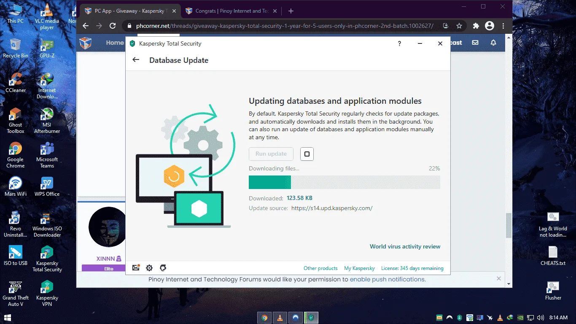Image resolution: width=576 pixels, height=324 pixels.
Task: Click the install app icon in address bar
Action: [445, 26]
